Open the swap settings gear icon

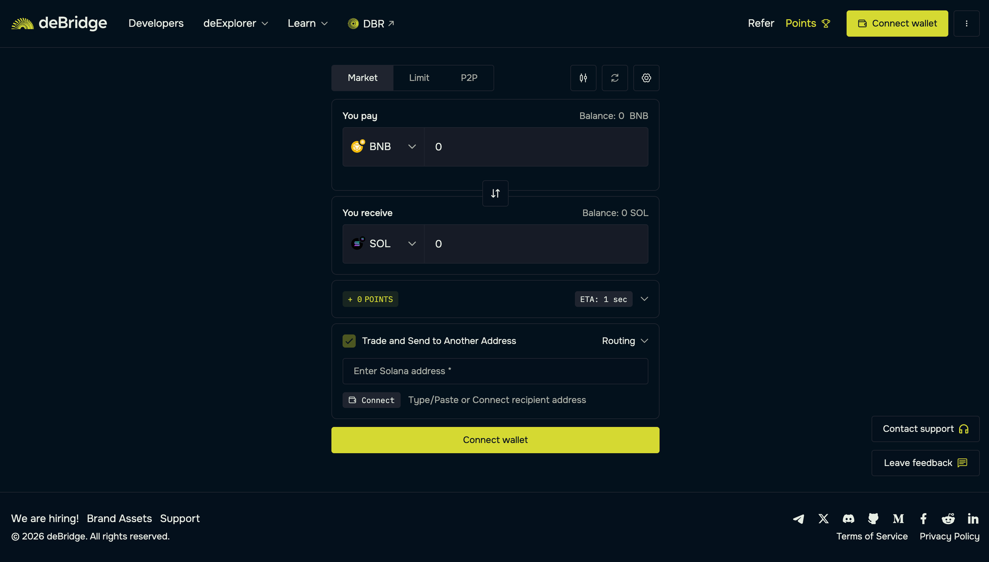click(x=646, y=78)
